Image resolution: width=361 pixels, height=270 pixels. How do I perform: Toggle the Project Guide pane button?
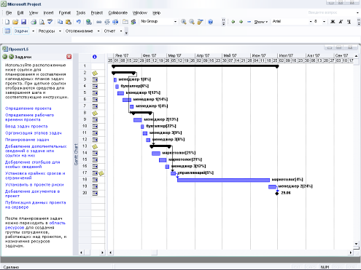(x=7, y=31)
